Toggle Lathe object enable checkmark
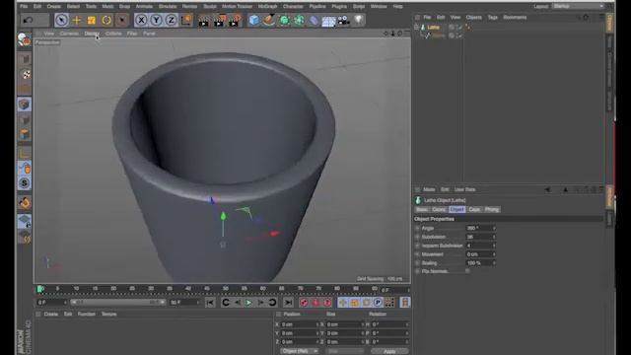 [459, 27]
